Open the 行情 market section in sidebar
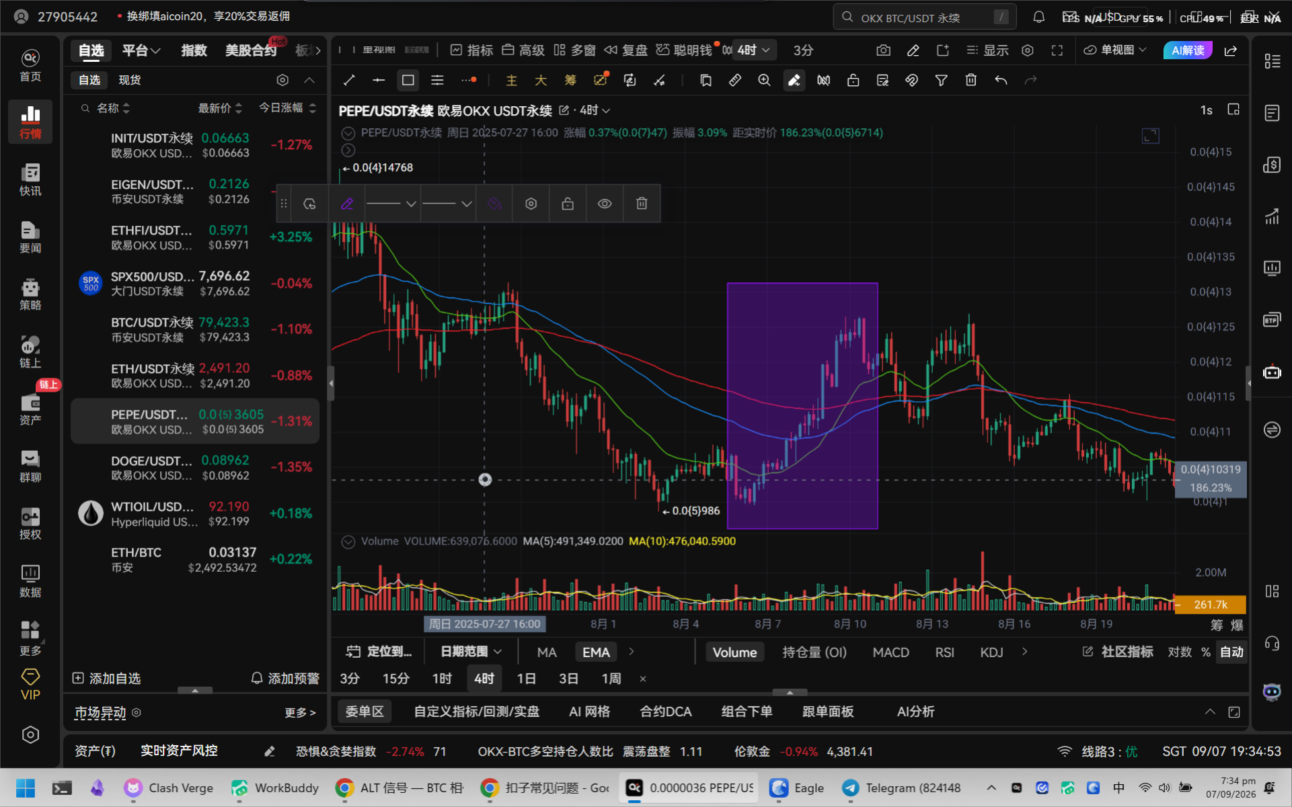The width and height of the screenshot is (1292, 807). [30, 122]
